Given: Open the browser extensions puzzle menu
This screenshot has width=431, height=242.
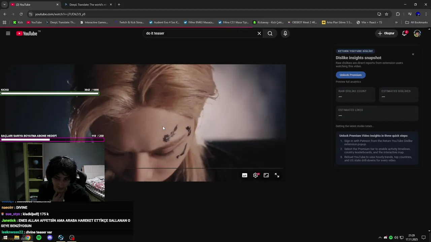Looking at the screenshot, I should point(398,14).
